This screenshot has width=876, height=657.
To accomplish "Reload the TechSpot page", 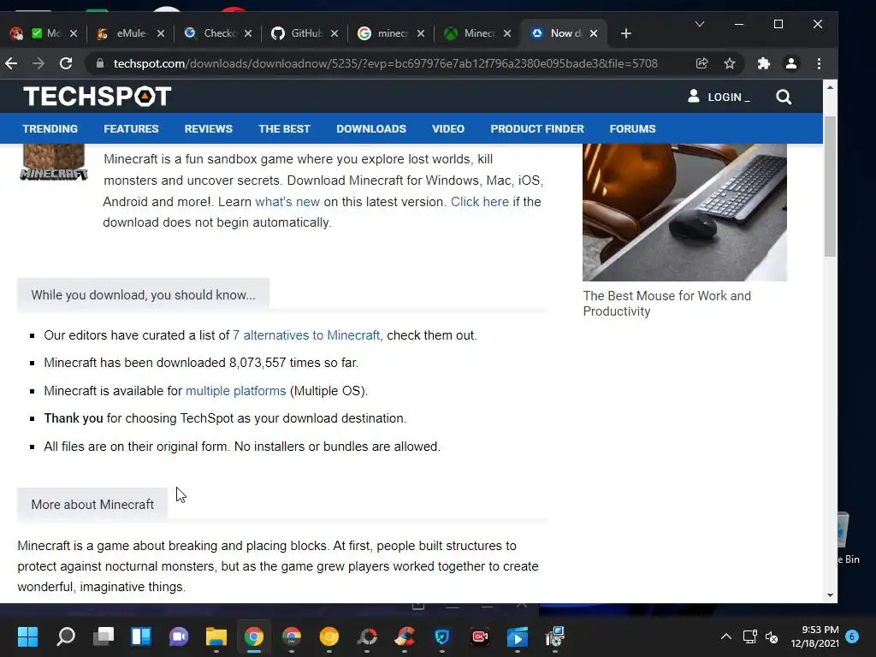I will point(66,63).
